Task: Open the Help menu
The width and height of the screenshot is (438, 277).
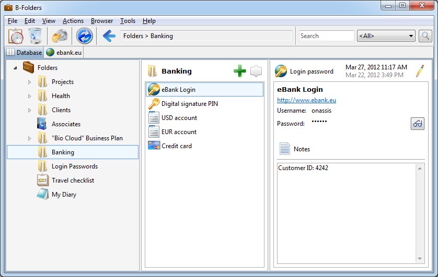Action: pyautogui.click(x=149, y=21)
